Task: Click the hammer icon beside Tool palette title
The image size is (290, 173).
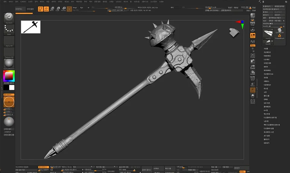Action: (260, 2)
